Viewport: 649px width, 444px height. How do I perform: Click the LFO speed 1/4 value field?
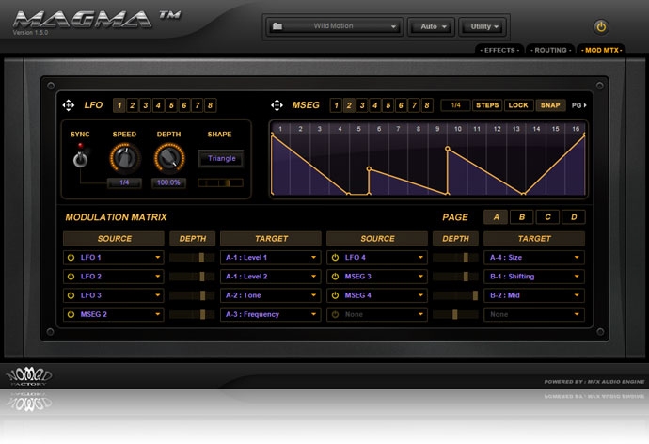124,182
